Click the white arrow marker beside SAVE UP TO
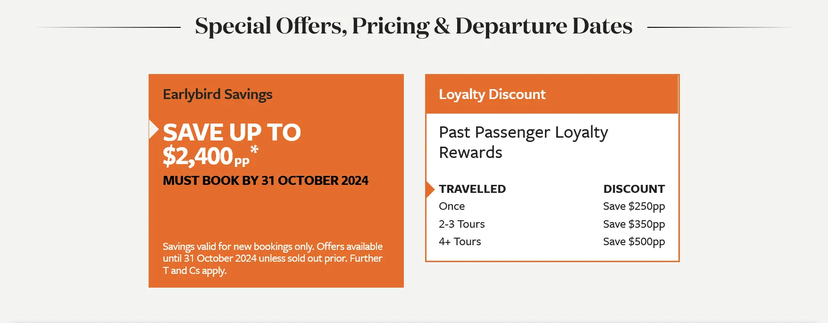This screenshot has height=323, width=828. coord(153,129)
